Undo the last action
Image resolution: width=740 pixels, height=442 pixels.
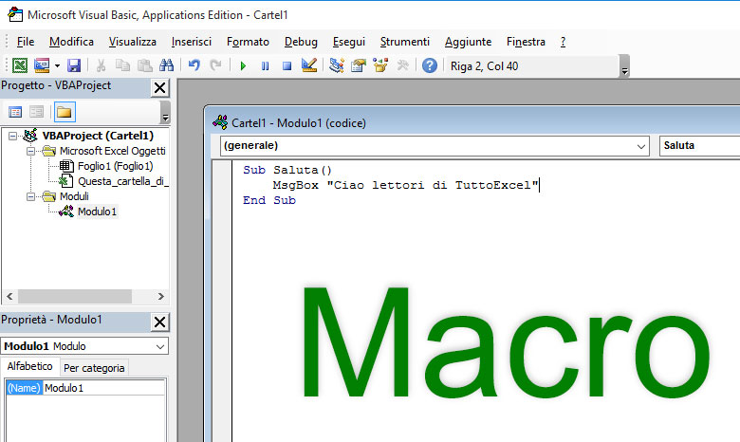[x=194, y=65]
